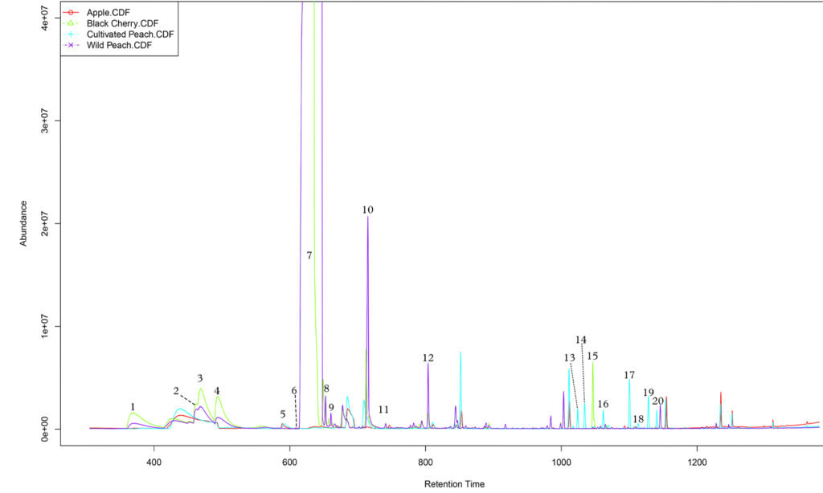Click the 800 tick label on x-axis
Viewport: 823px width, 493px height.
tap(426, 463)
